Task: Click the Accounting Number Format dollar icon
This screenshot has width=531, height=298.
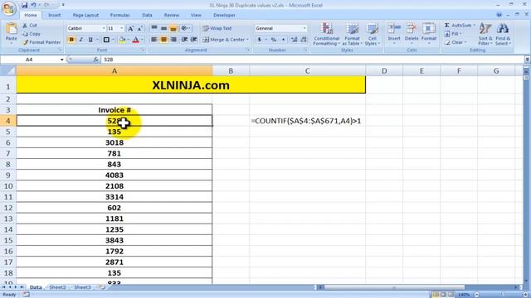Action: tap(260, 40)
